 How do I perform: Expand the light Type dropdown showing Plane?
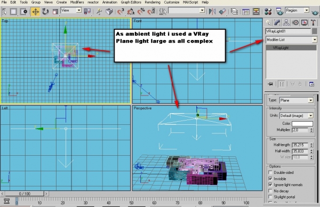[297, 100]
